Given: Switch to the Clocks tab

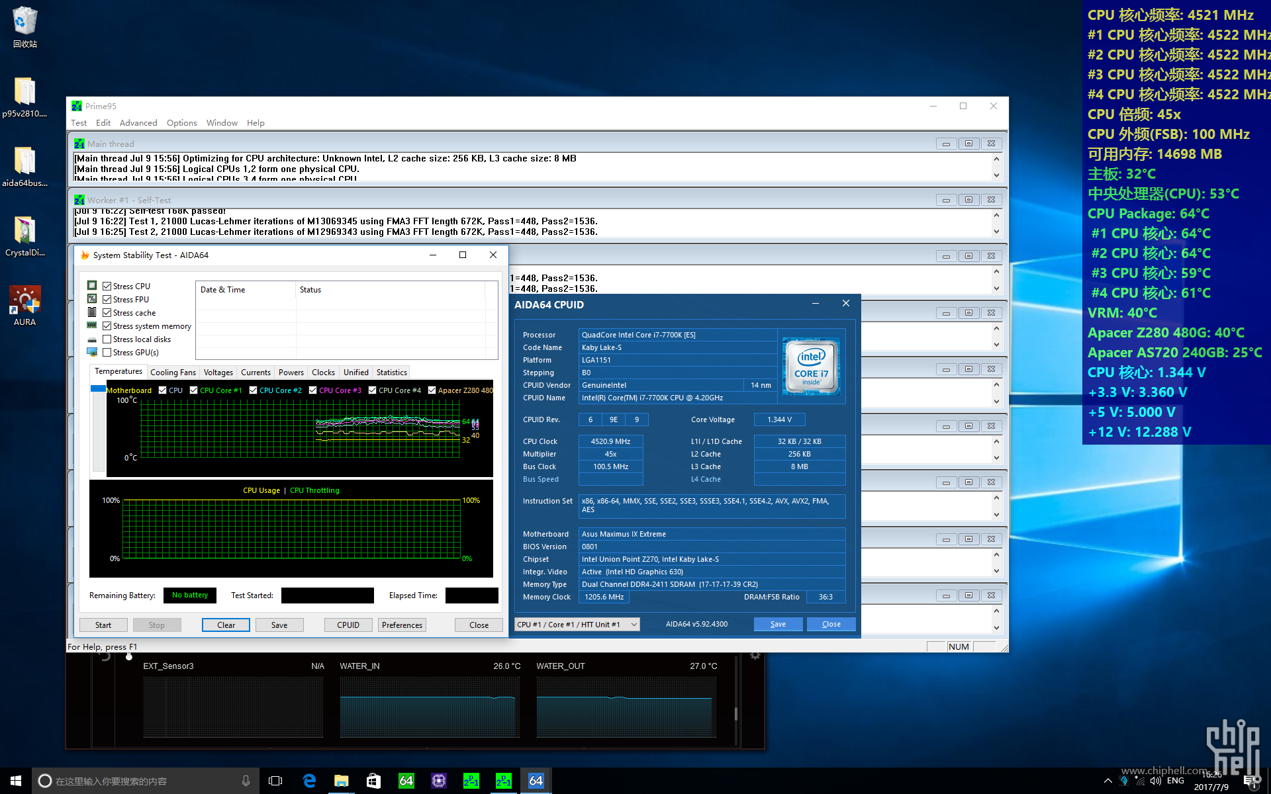Looking at the screenshot, I should point(324,373).
